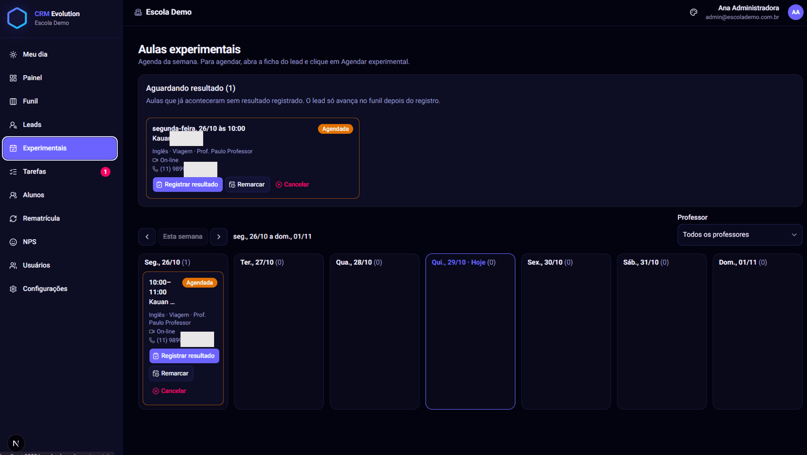
Task: Register result in Aguardando resultado card
Action: (187, 184)
